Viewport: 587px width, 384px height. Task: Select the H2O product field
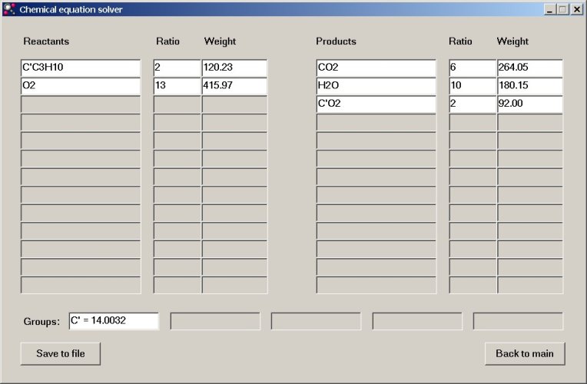tap(376, 85)
